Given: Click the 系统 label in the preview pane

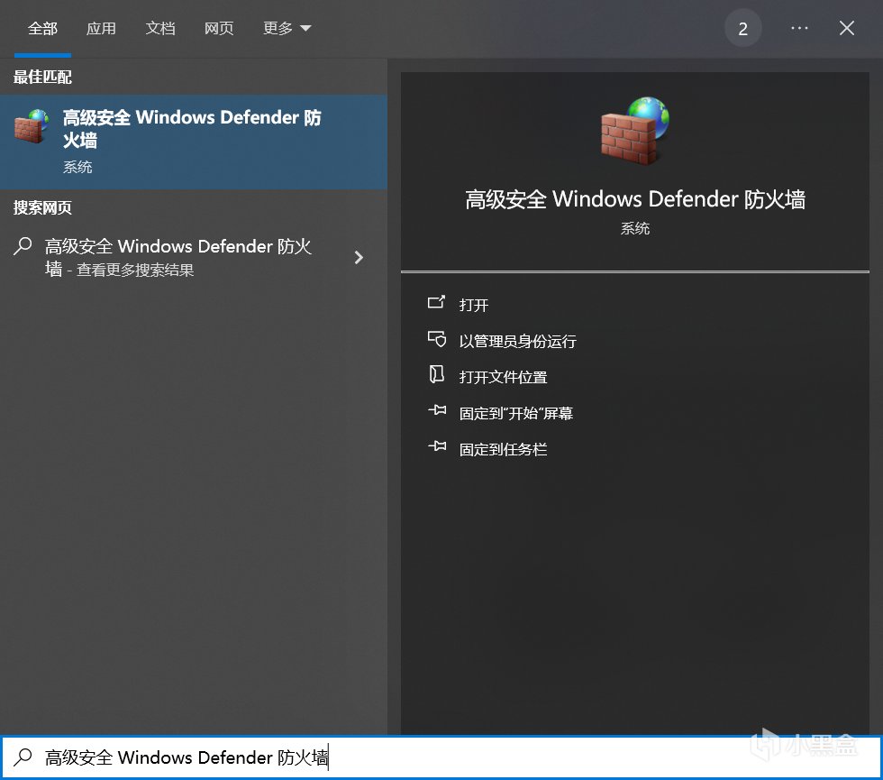Looking at the screenshot, I should pos(635,228).
